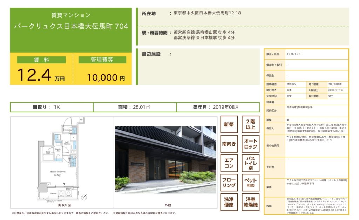Click the ペット相談 feature badge
This screenshot has width=359, height=220.
point(251,183)
